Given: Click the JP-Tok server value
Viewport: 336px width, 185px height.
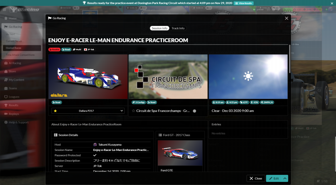Looking at the screenshot, I should click(98, 166).
